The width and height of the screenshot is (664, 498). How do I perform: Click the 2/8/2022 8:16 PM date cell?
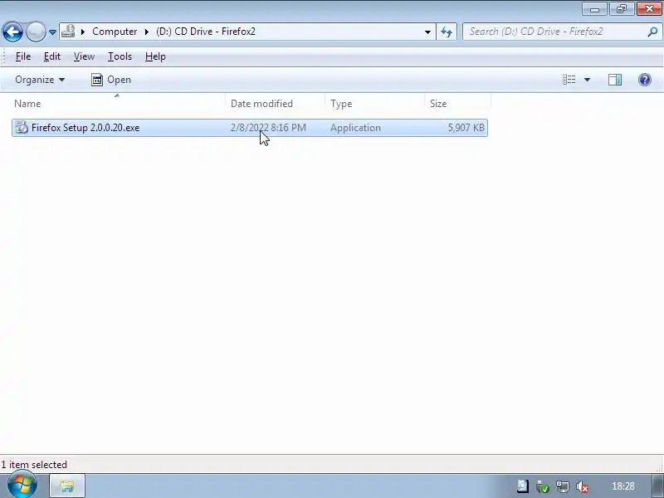point(268,128)
